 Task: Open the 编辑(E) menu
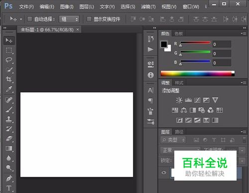point(47,6)
